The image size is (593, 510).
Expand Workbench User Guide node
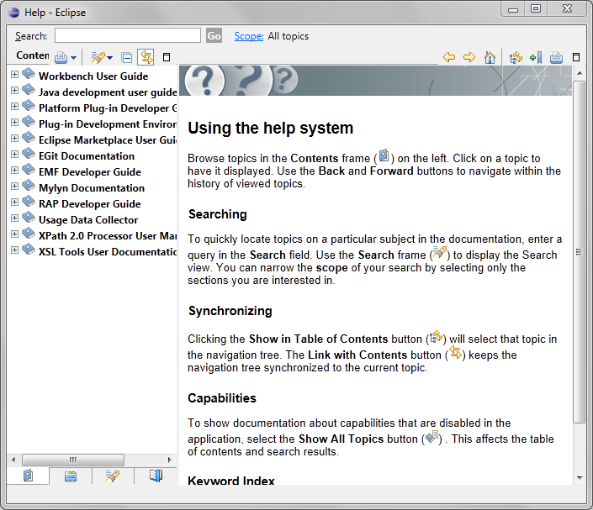coord(14,75)
